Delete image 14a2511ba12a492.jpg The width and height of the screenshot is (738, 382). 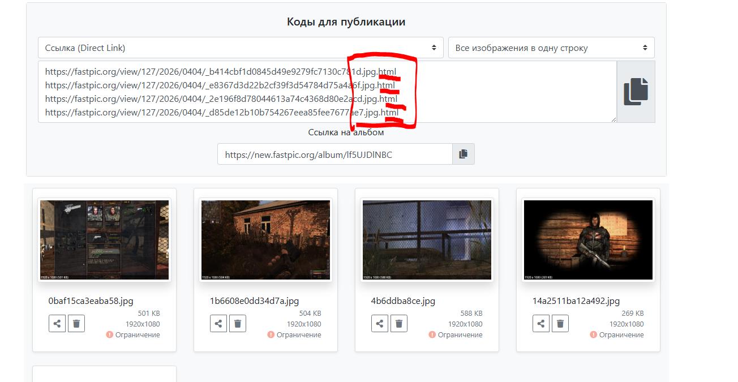click(560, 324)
